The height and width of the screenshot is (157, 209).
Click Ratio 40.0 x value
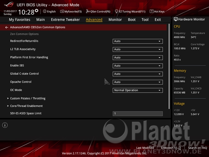(x=177, y=60)
